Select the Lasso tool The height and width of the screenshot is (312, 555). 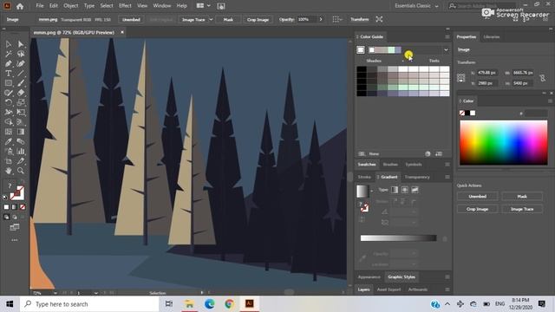point(21,54)
